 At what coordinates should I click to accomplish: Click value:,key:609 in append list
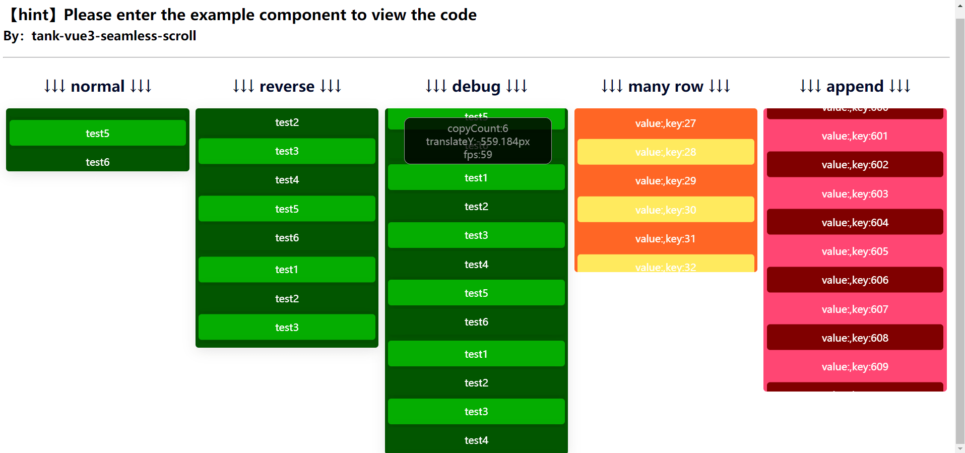click(855, 366)
